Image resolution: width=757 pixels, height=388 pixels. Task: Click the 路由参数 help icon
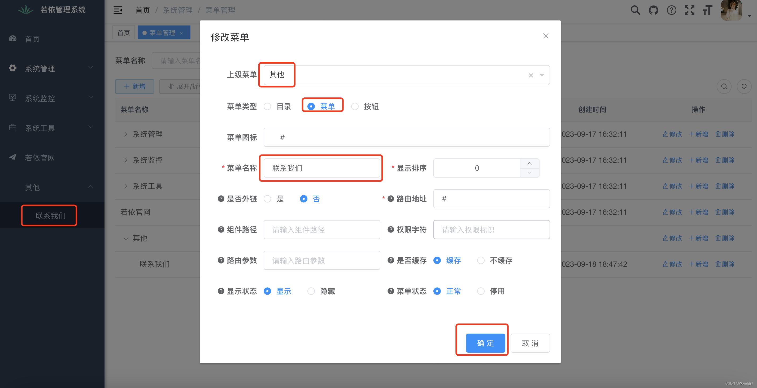[x=221, y=260]
